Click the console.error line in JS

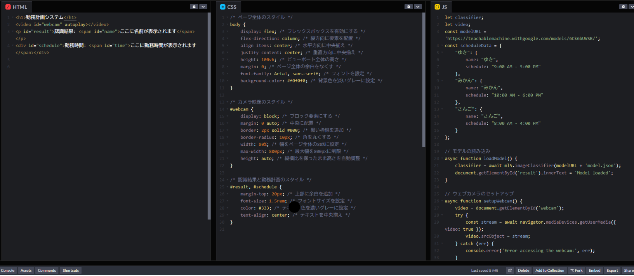(530, 251)
